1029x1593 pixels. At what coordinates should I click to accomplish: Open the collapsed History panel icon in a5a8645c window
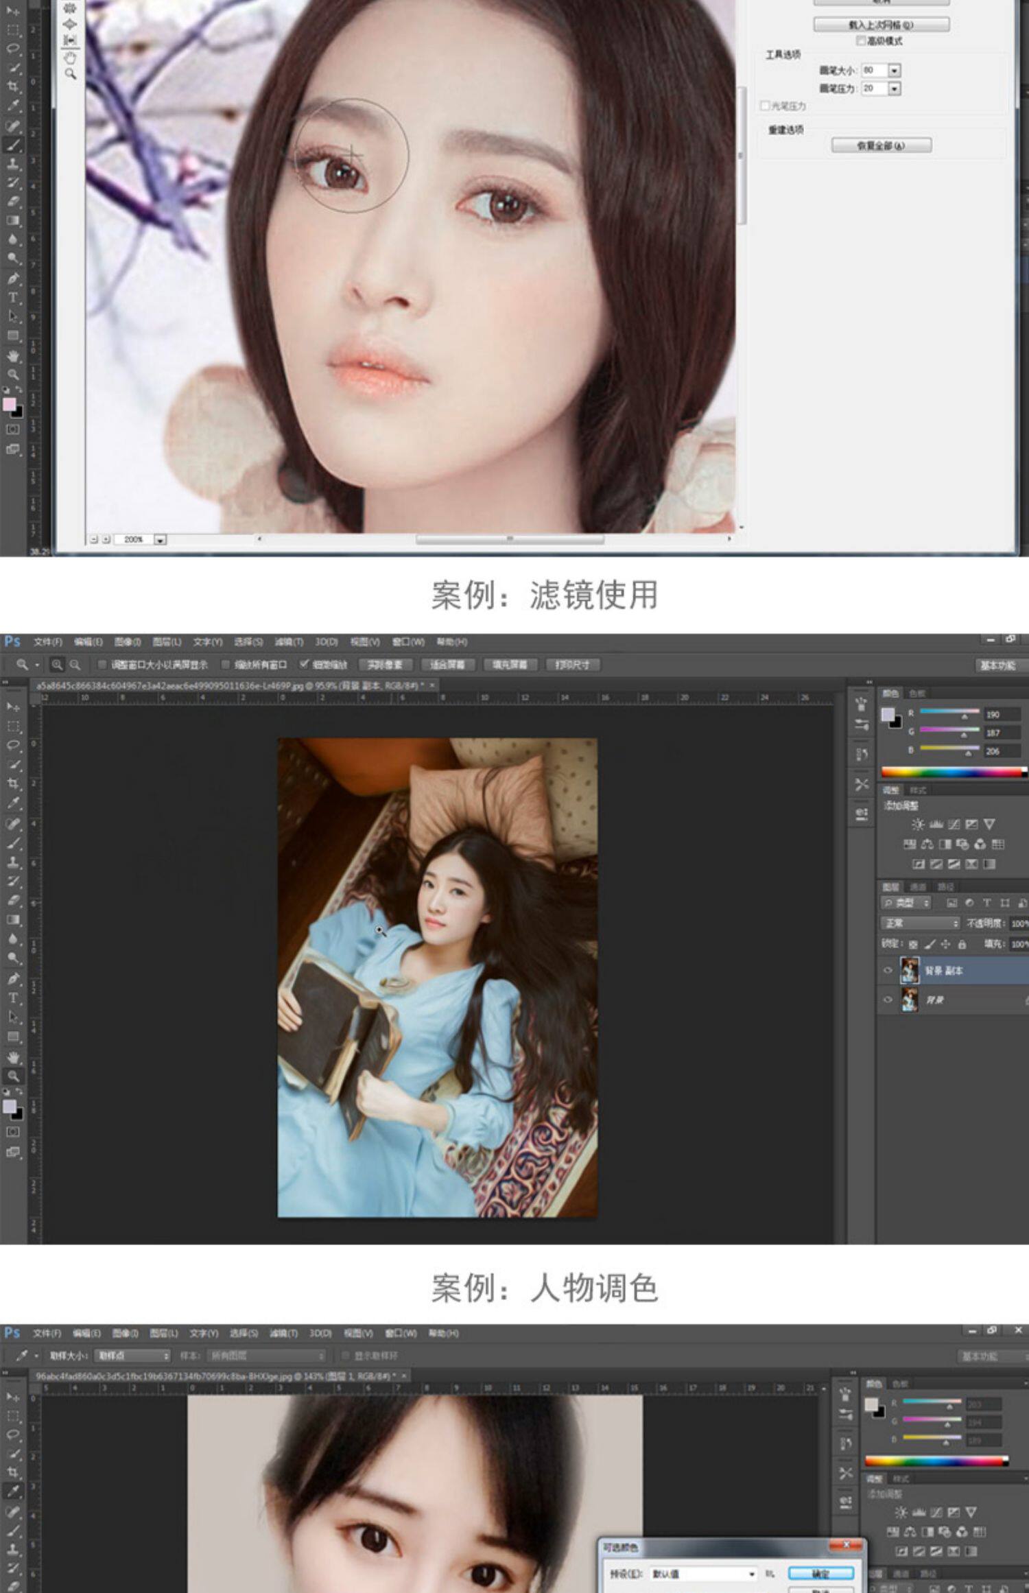point(862,754)
